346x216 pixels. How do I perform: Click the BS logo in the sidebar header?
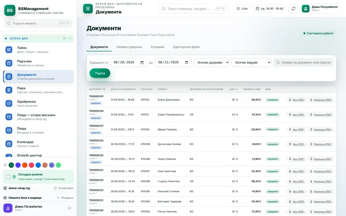10,10
